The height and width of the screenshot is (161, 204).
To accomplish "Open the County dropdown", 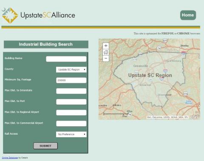I will pos(71,70).
